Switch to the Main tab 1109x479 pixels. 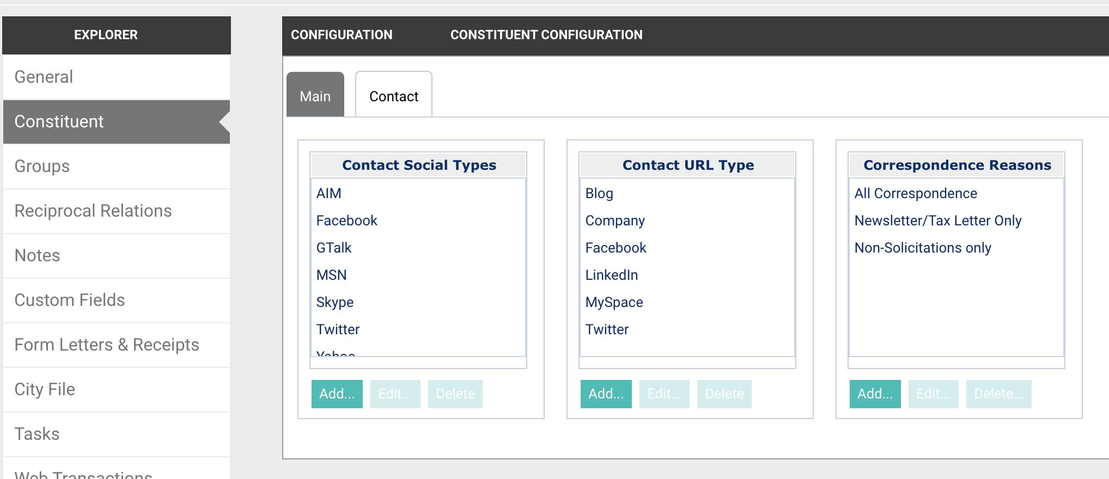coord(315,96)
